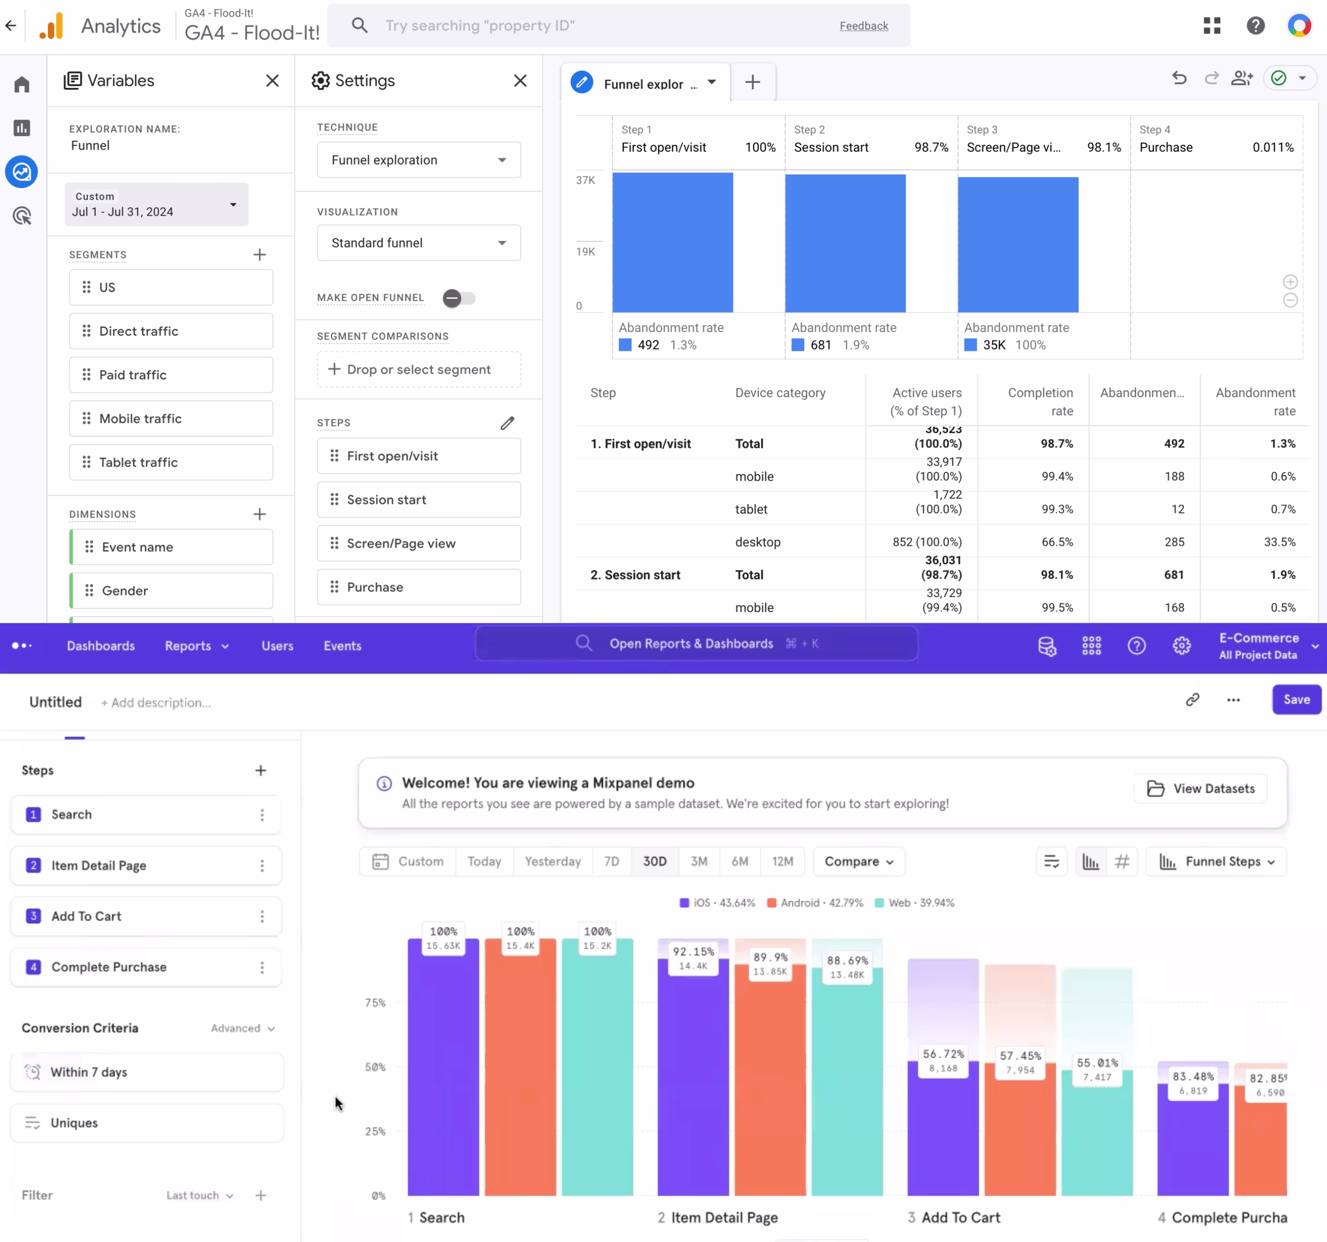The image size is (1327, 1242).
Task: Click the iOS color swatch in chart legend
Action: tap(684, 902)
